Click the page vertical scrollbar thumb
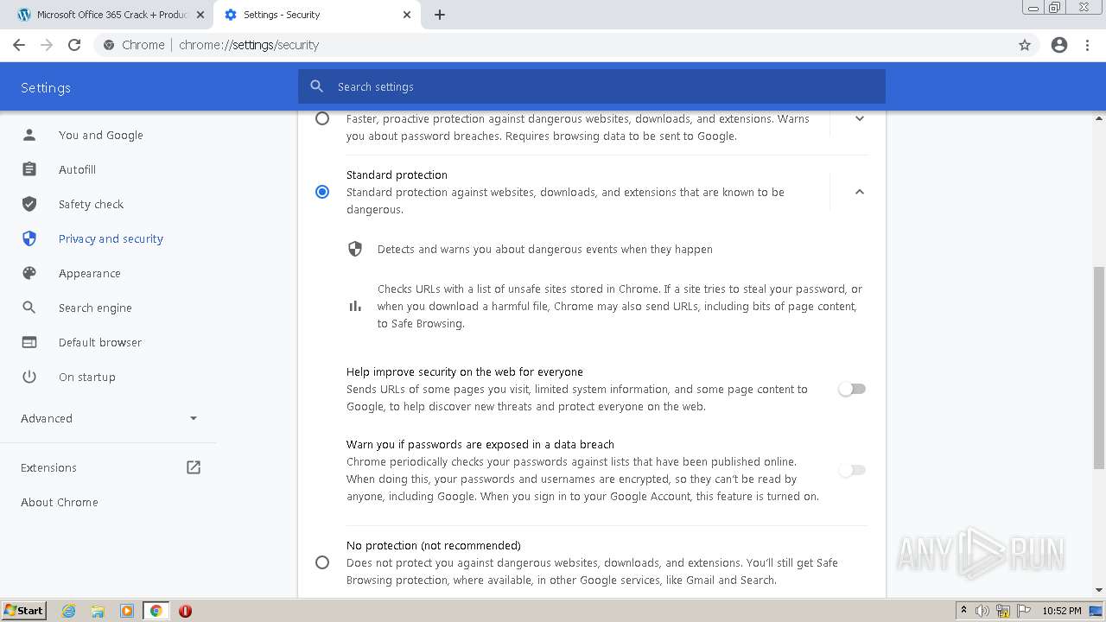The image size is (1106, 622). [x=1099, y=369]
